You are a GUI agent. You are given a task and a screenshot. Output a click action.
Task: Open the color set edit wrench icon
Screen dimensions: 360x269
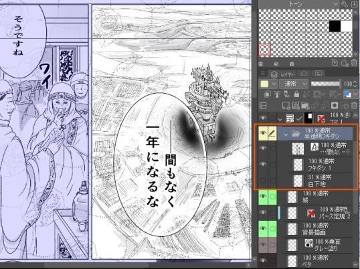tap(344, 3)
